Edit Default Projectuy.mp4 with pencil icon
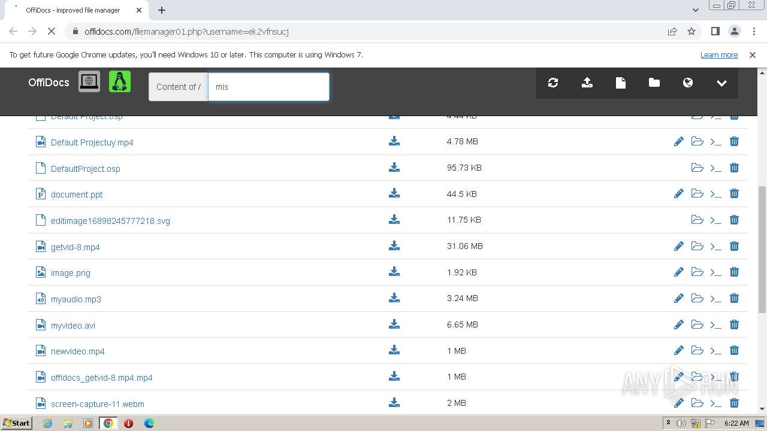767x431 pixels. 679,141
